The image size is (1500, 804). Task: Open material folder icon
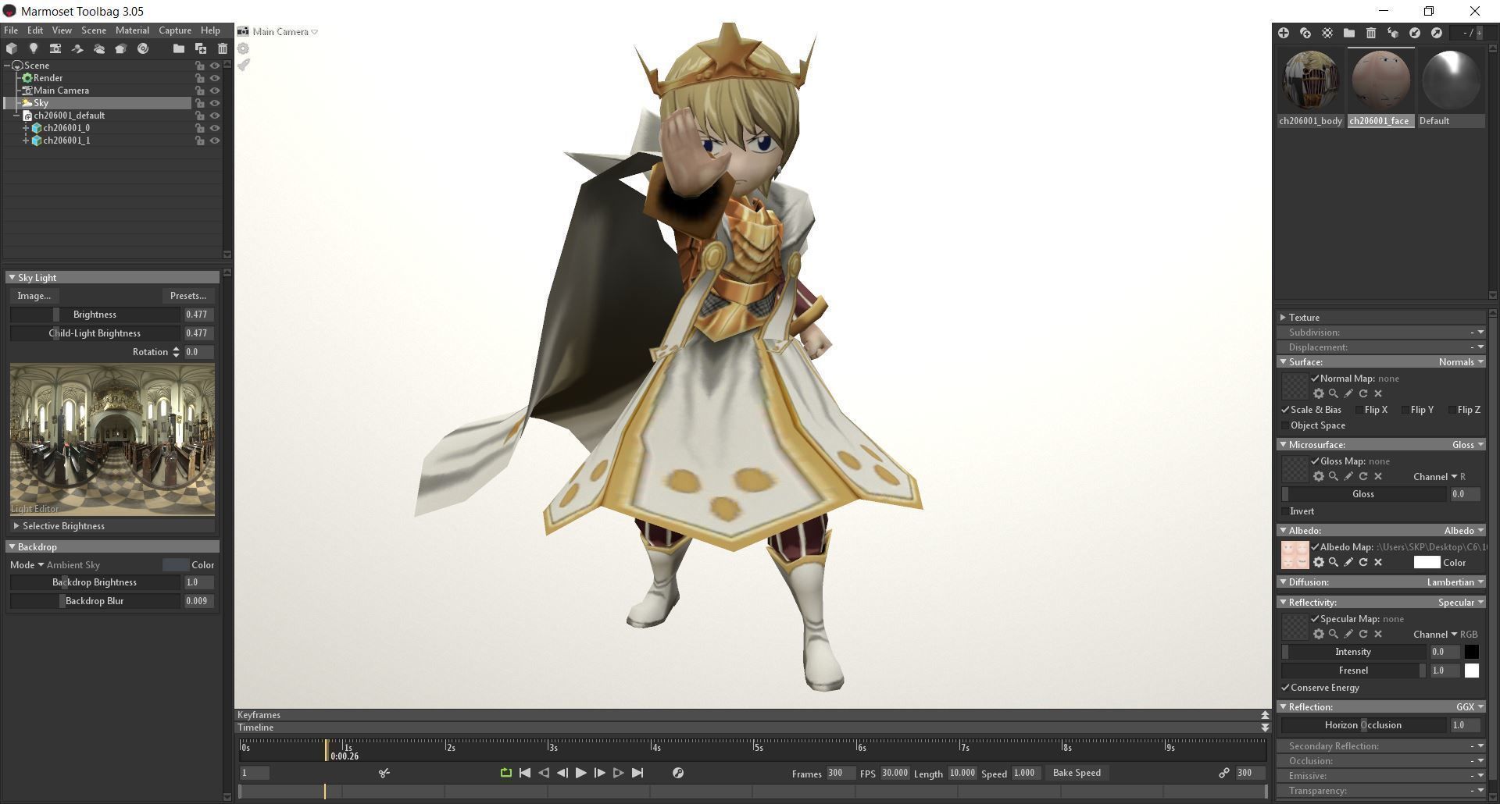click(1349, 33)
